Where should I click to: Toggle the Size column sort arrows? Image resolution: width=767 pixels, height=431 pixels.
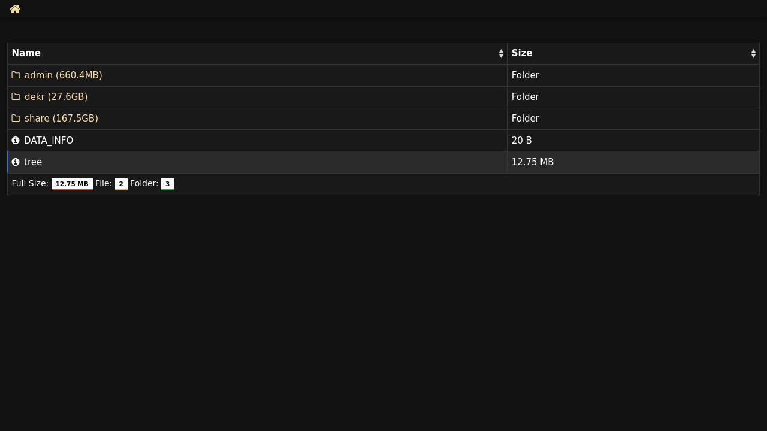[753, 54]
